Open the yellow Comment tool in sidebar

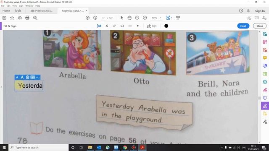[x=265, y=58]
